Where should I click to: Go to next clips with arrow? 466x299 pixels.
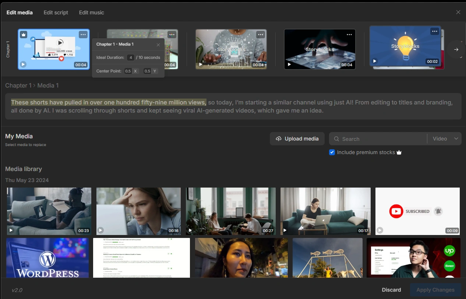pyautogui.click(x=456, y=49)
